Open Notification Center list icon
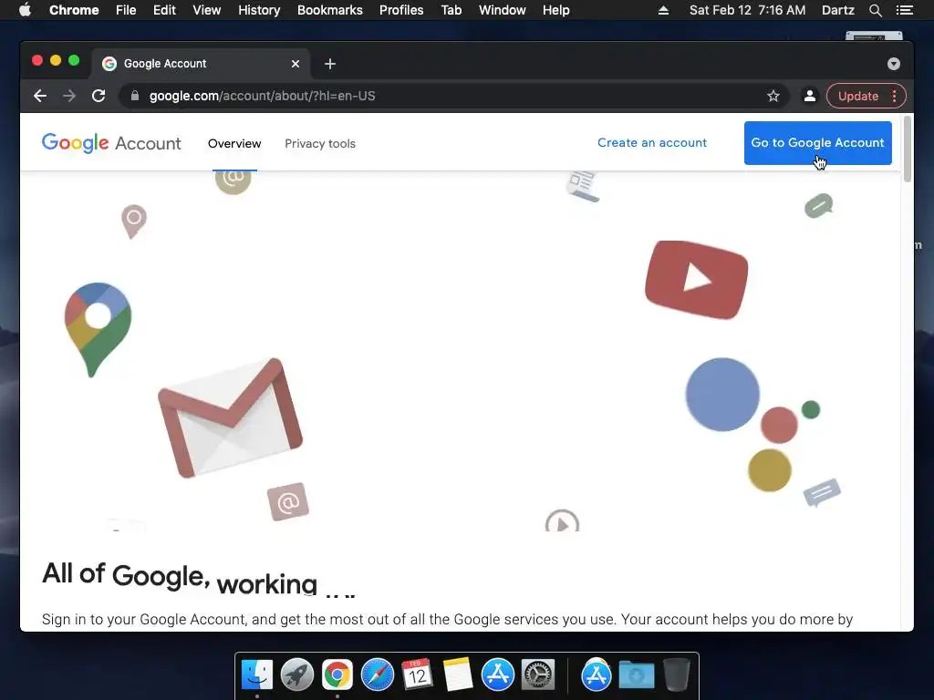 point(904,10)
